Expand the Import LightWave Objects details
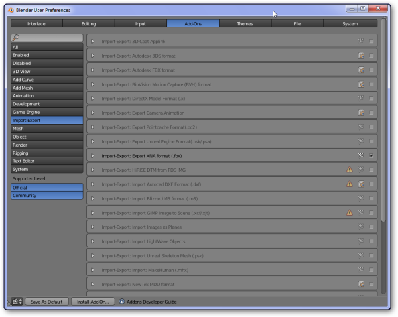 (93, 241)
